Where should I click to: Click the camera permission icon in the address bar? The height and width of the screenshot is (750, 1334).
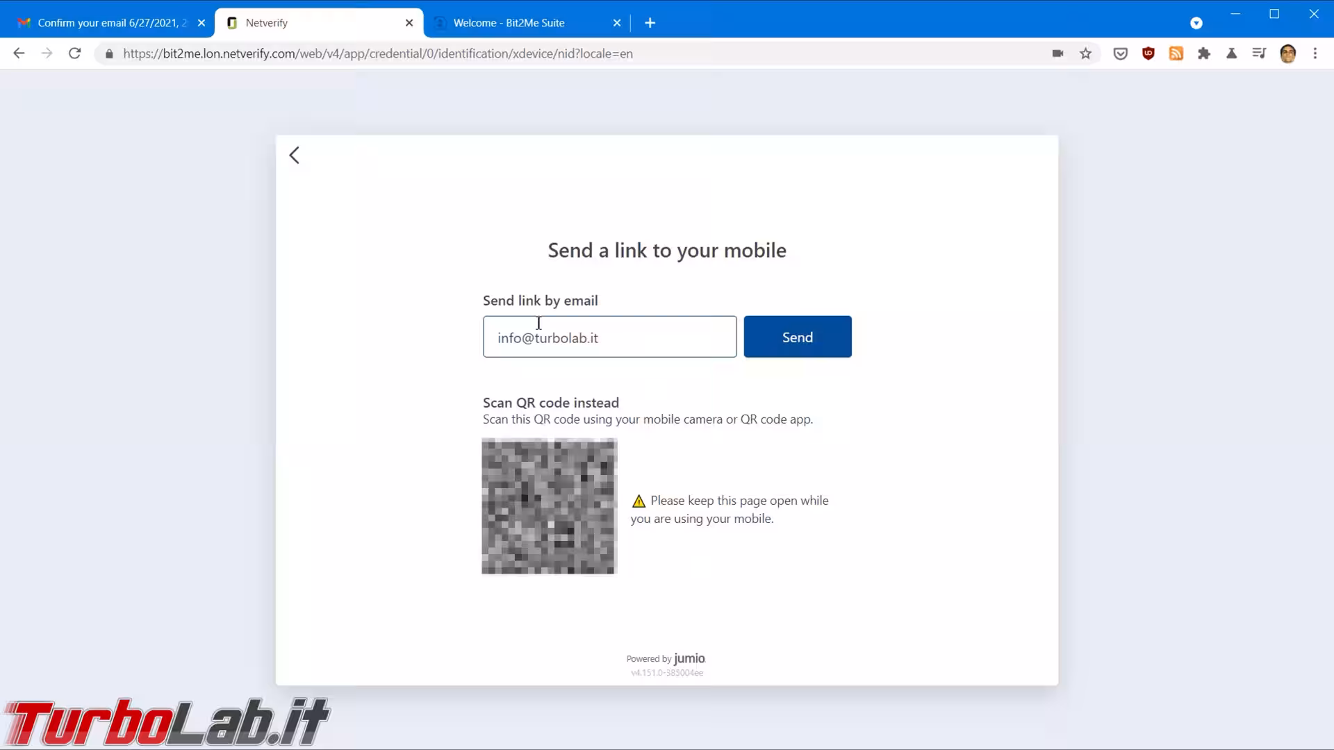coord(1057,53)
